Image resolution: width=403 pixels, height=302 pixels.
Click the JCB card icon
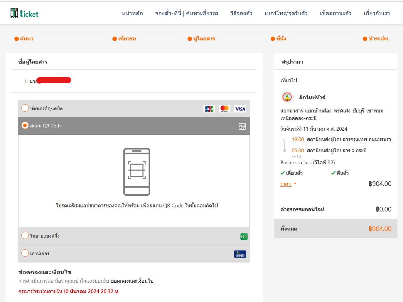(209, 109)
